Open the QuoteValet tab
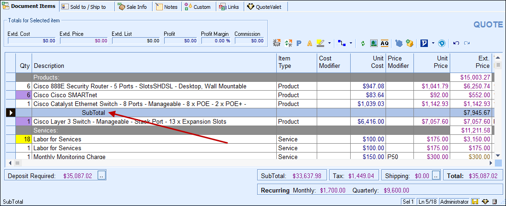The height and width of the screenshot is (206, 506). coord(266,7)
